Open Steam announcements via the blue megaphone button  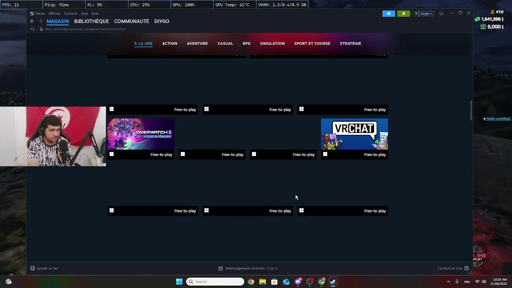click(x=388, y=14)
